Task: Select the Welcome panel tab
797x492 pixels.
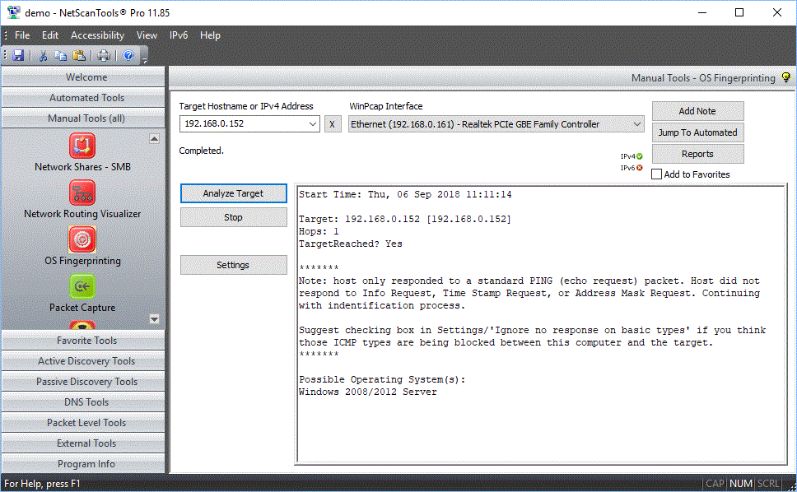Action: click(x=83, y=77)
